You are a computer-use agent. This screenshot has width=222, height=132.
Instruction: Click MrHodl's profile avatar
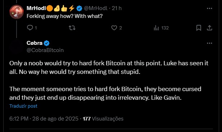tap(17, 12)
